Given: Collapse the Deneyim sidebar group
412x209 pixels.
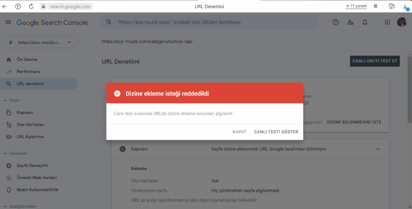Looking at the screenshot, I should pyautogui.click(x=5, y=153).
